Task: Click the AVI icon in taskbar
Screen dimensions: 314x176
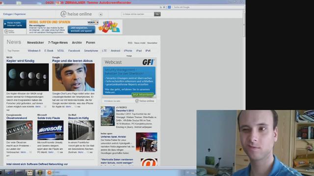Action: pyautogui.click(x=30, y=173)
